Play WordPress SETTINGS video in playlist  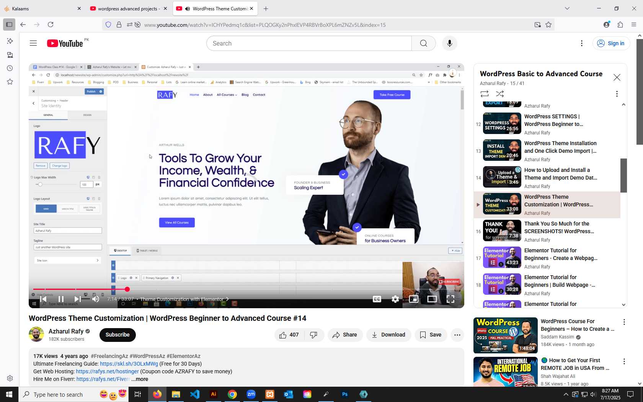(x=547, y=124)
